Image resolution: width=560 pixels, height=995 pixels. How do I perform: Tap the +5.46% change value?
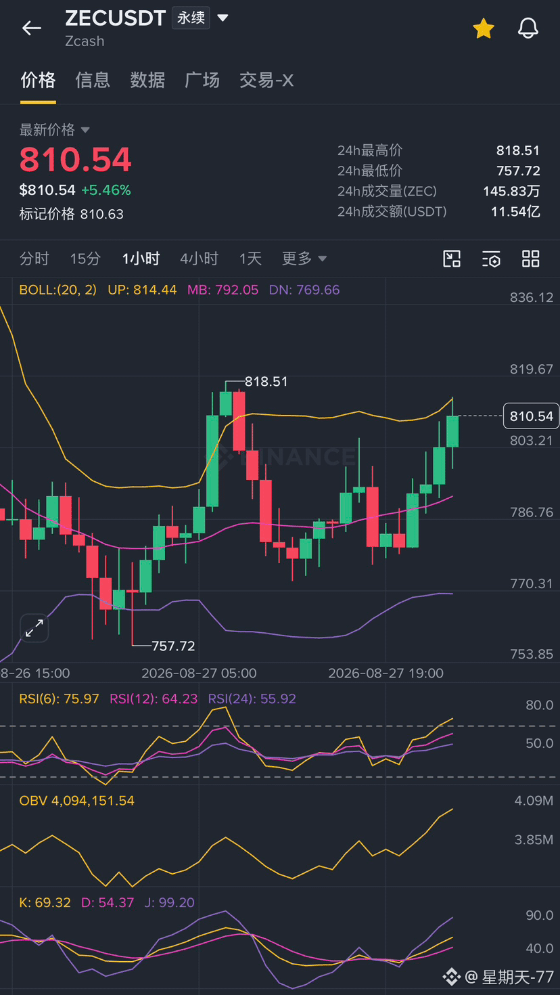tap(106, 190)
